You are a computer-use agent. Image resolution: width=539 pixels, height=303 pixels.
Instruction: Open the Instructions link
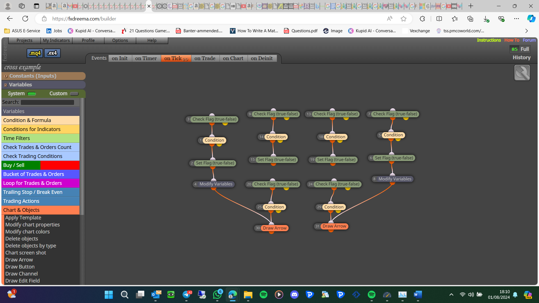tap(489, 40)
